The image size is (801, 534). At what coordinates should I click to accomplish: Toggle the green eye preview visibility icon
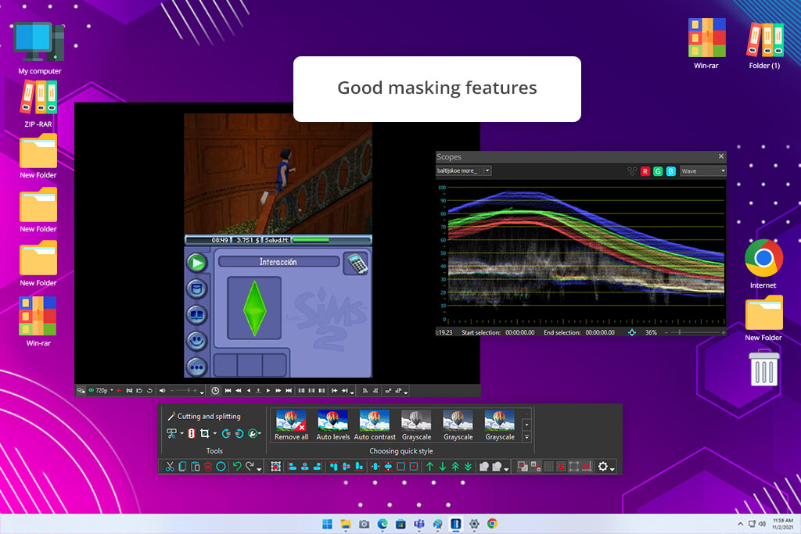tap(91, 391)
